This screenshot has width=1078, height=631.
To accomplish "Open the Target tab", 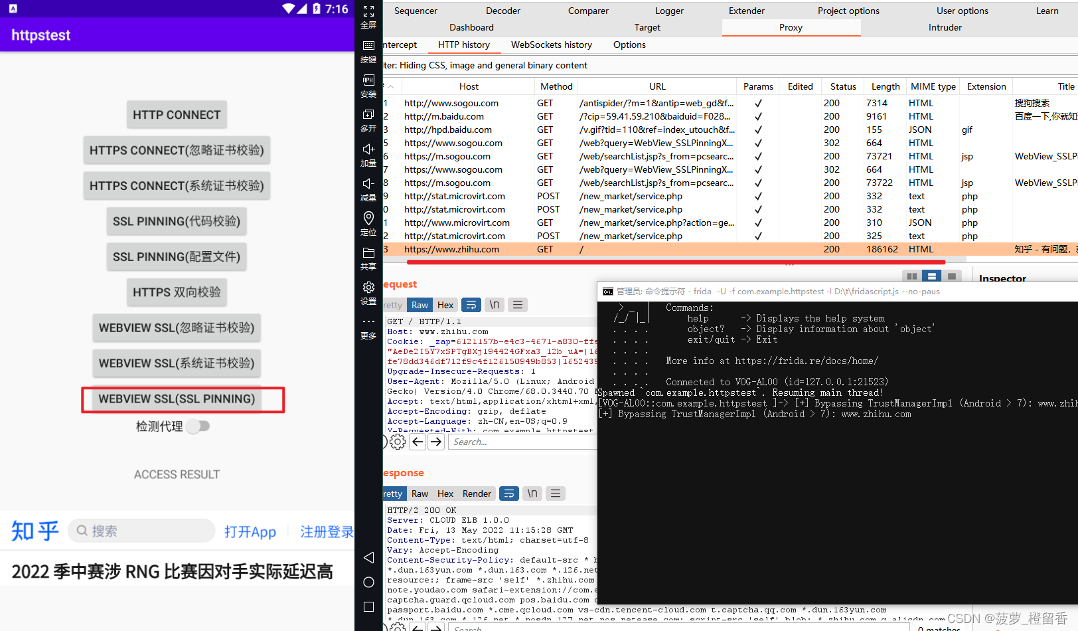I will point(647,27).
